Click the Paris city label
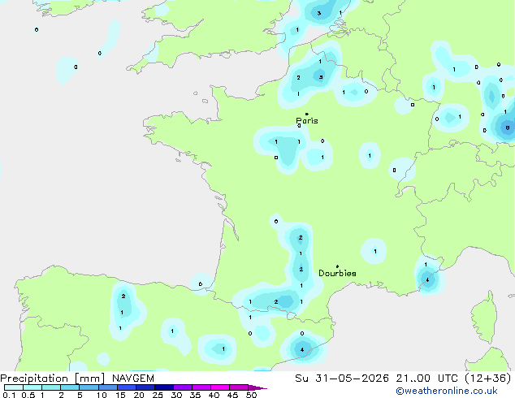 [307, 120]
